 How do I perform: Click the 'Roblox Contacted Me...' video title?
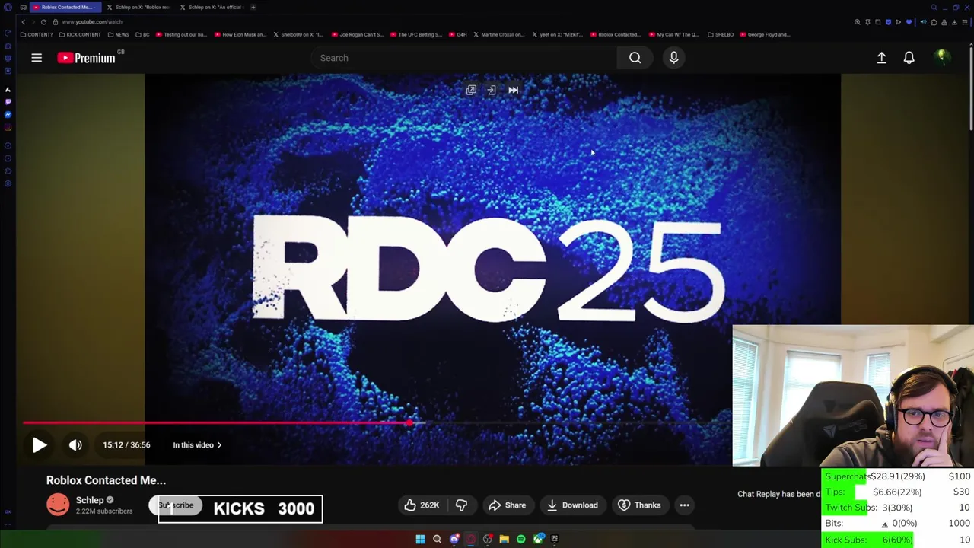(106, 480)
